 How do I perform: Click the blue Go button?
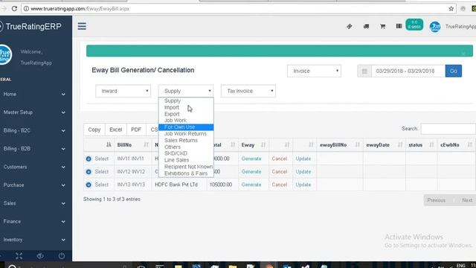pyautogui.click(x=453, y=71)
